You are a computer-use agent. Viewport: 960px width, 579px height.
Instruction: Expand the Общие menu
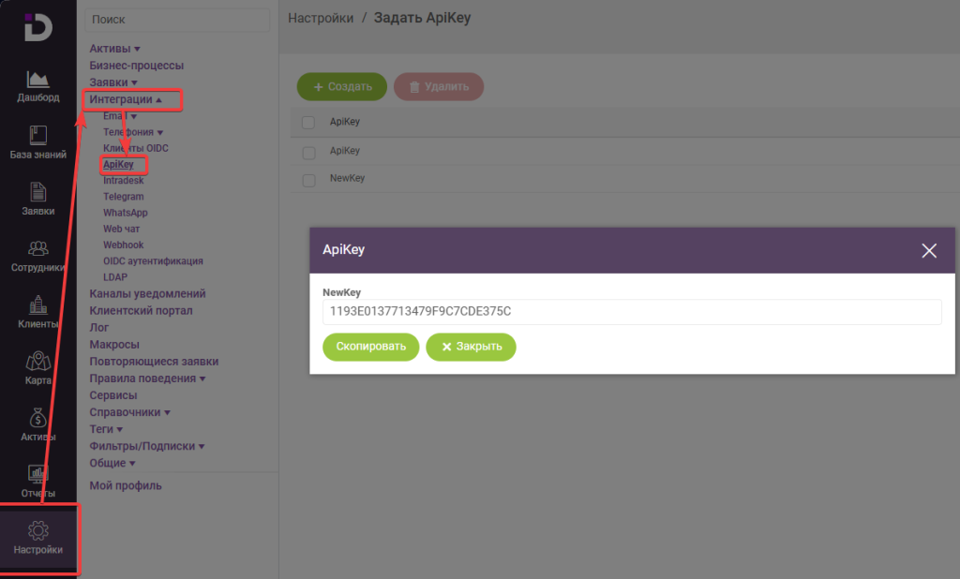pyautogui.click(x=112, y=463)
